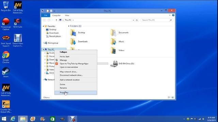This screenshot has height=122, width=218.
Task: Choose Disconnect network drive...
Action: point(76,75)
